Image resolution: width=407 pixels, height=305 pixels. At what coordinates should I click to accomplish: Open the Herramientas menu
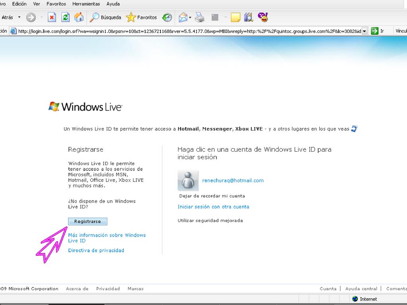click(86, 4)
